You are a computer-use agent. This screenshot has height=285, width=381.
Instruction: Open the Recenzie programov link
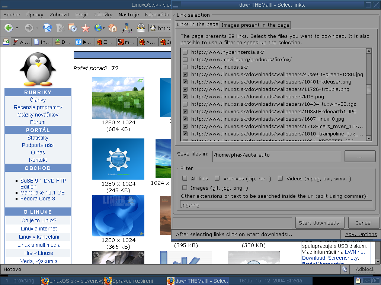[x=38, y=107]
